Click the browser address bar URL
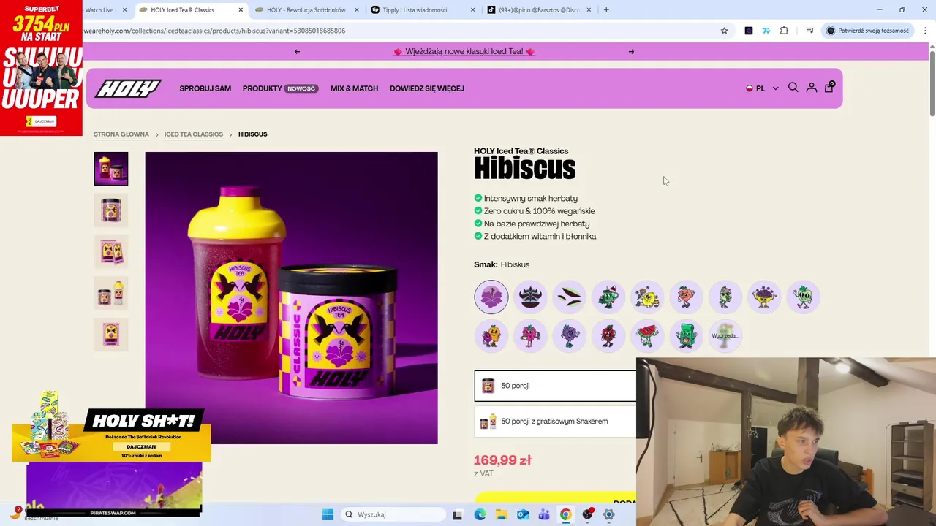The height and width of the screenshot is (526, 936). pyautogui.click(x=214, y=31)
